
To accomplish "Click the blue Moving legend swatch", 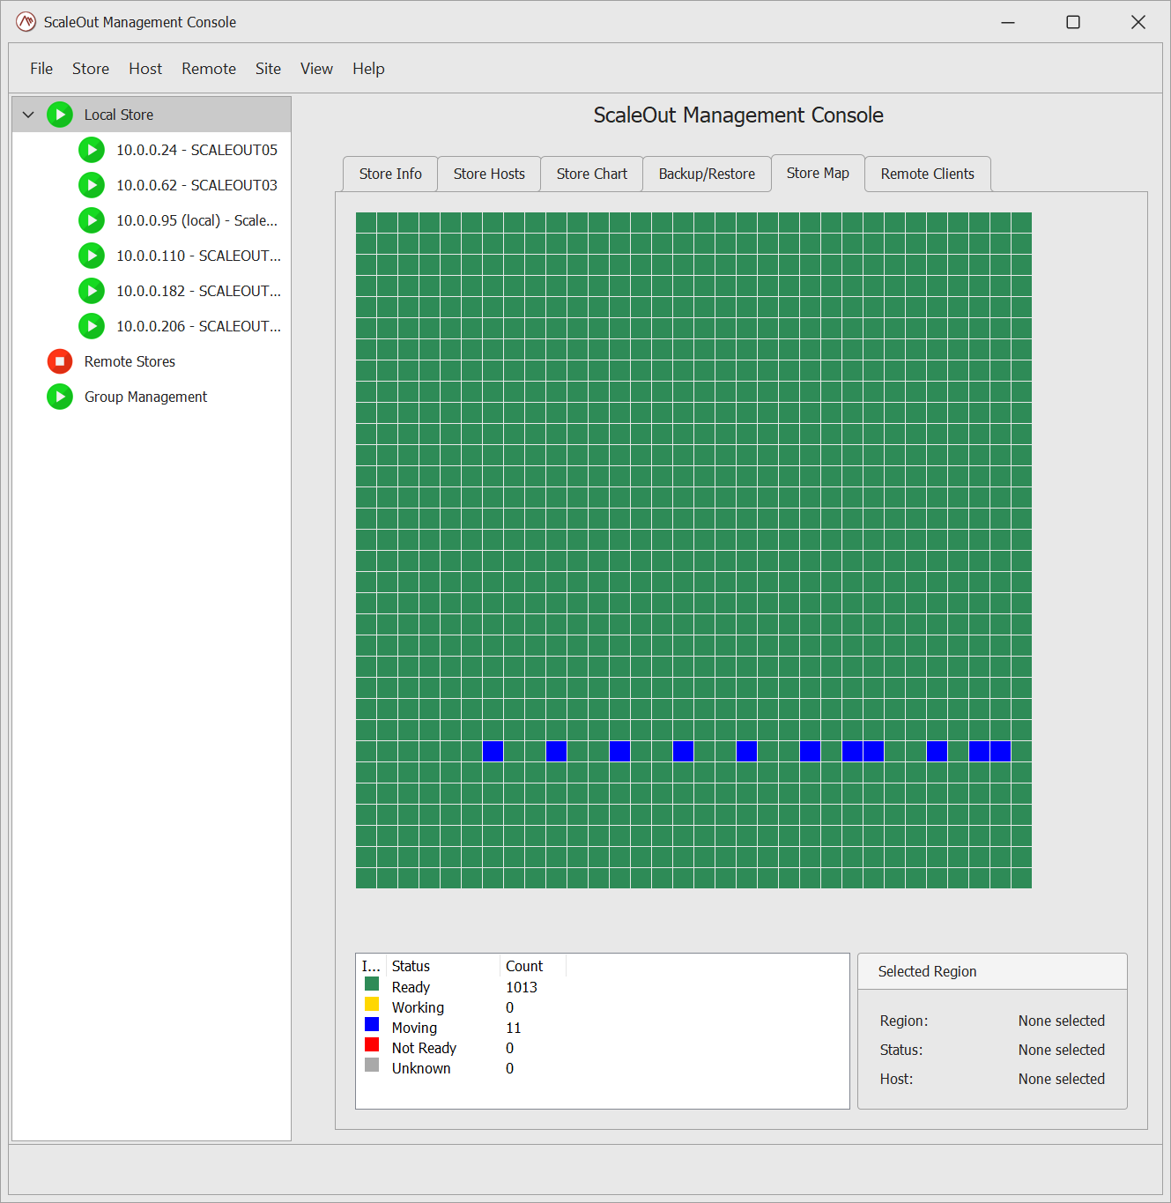I will pyautogui.click(x=372, y=1025).
